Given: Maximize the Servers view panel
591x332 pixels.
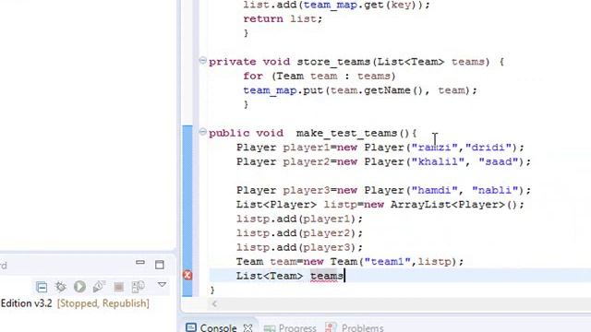Looking at the screenshot, I should point(160,265).
